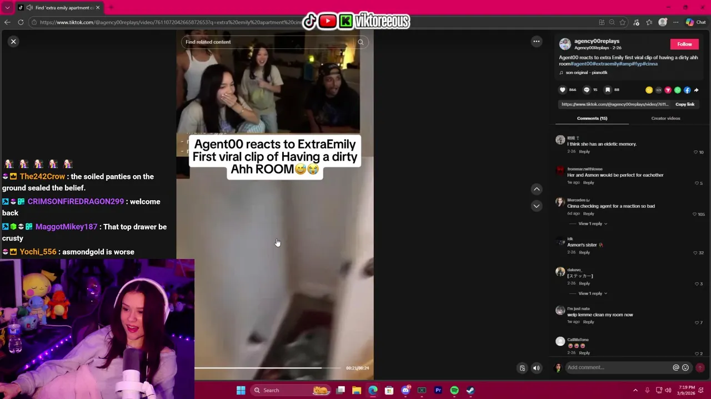This screenshot has height=399, width=711.
Task: Save video with the bookmark icon
Action: click(x=608, y=90)
